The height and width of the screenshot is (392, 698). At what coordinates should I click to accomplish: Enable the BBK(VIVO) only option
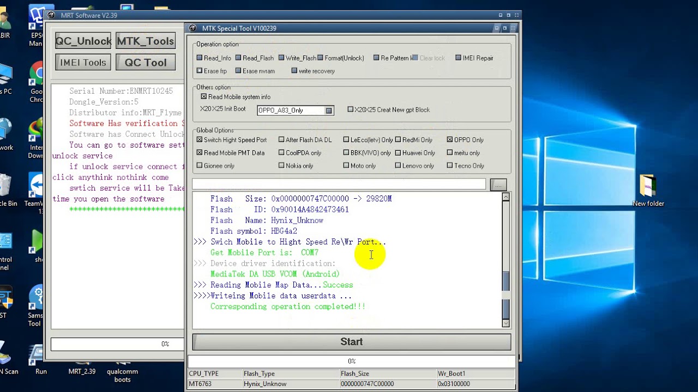point(346,153)
